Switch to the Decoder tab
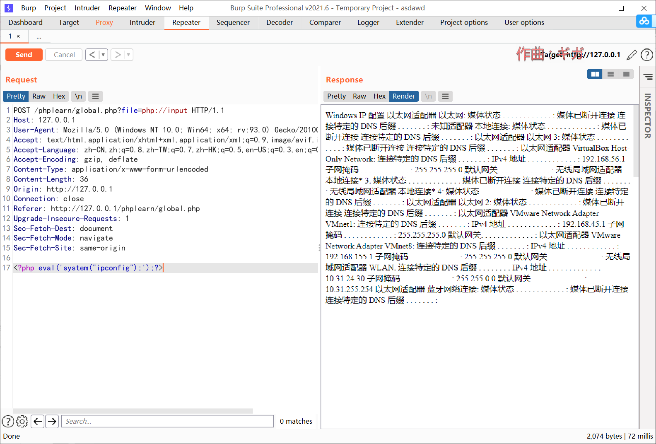Viewport: 656px width, 444px height. (x=280, y=22)
